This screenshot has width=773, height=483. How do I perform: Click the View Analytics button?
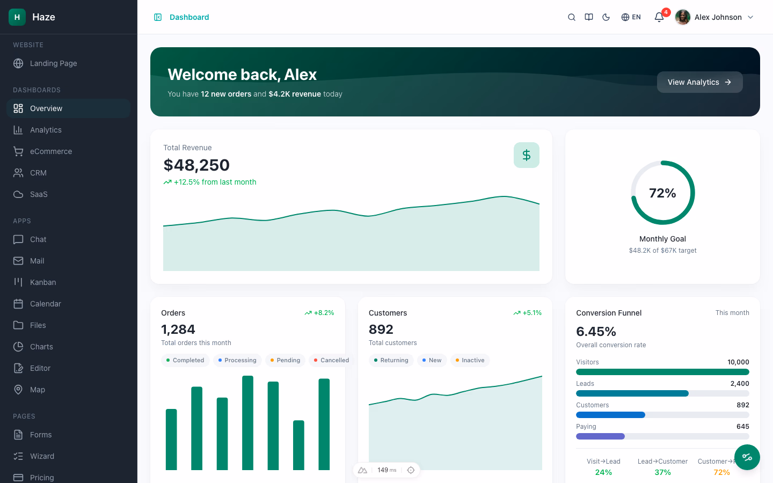tap(700, 82)
